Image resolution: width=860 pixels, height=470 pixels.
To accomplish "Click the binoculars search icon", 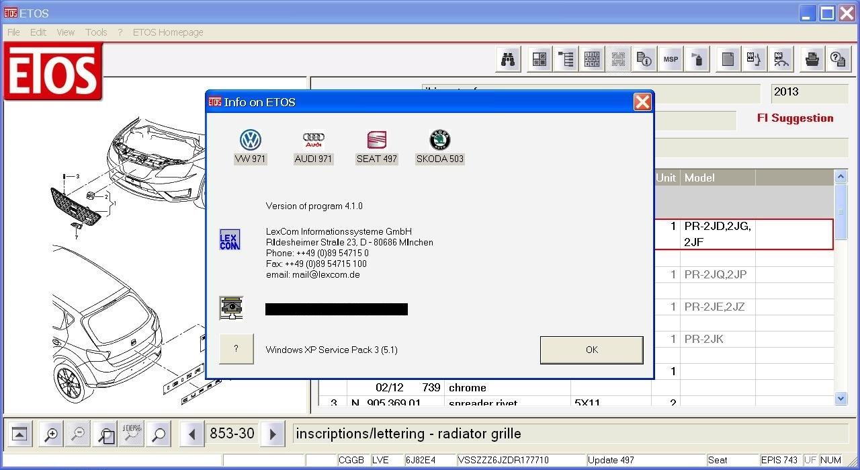I will pos(509,59).
